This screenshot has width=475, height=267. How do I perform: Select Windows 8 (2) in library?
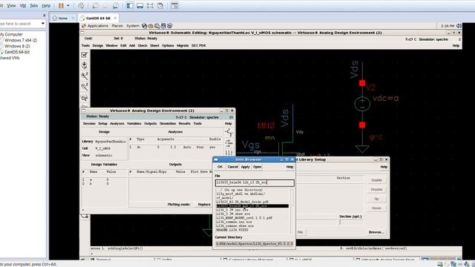17,46
